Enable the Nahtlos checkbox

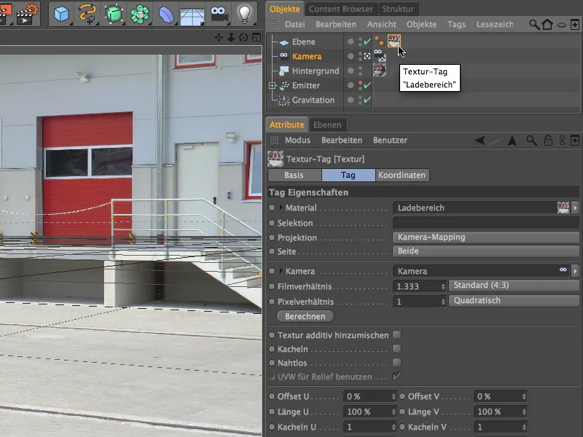coord(397,362)
